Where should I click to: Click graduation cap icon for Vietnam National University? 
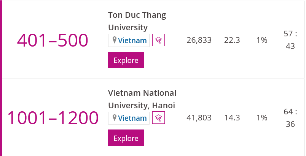coord(158,118)
